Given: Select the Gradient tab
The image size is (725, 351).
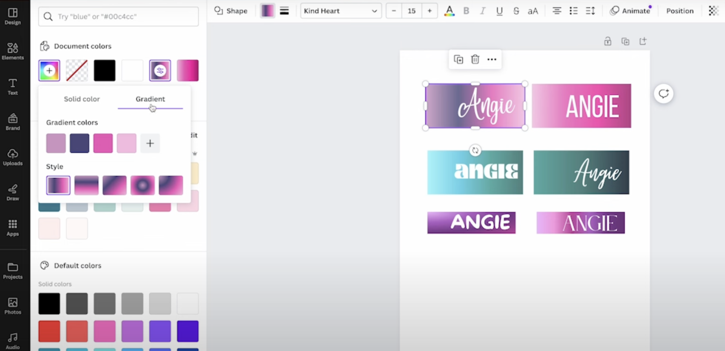Looking at the screenshot, I should click(150, 99).
